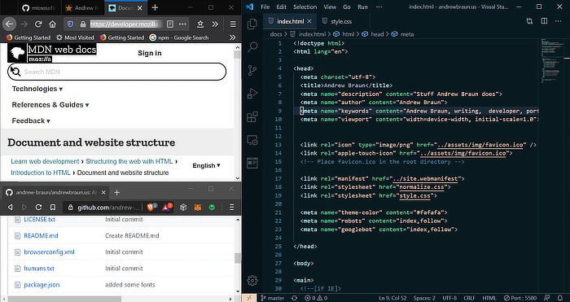Reload the GitHub page in Brave
570x302 pixels.
38,207
